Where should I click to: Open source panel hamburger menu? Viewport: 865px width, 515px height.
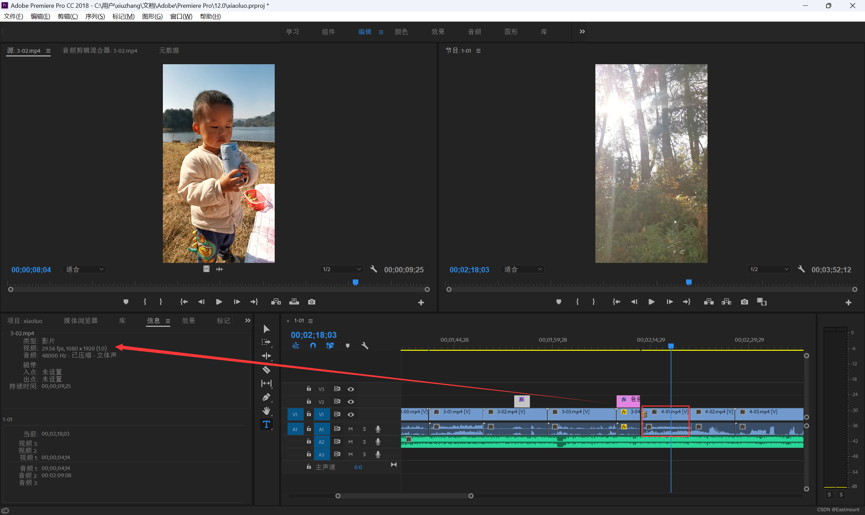point(48,51)
